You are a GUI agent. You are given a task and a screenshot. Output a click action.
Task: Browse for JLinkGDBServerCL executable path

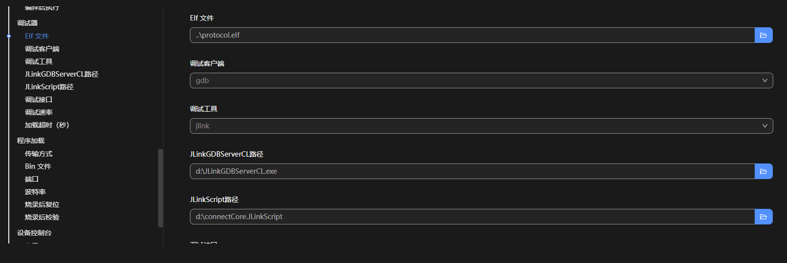(764, 171)
